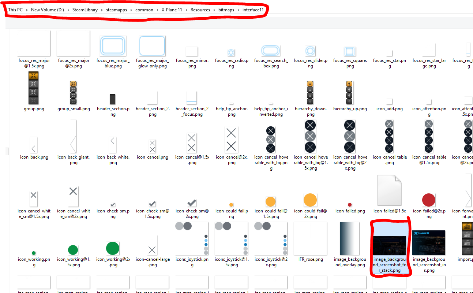473x293 pixels.
Task: Select image_background_overlay.png gradient thumbnail
Action: coord(350,238)
